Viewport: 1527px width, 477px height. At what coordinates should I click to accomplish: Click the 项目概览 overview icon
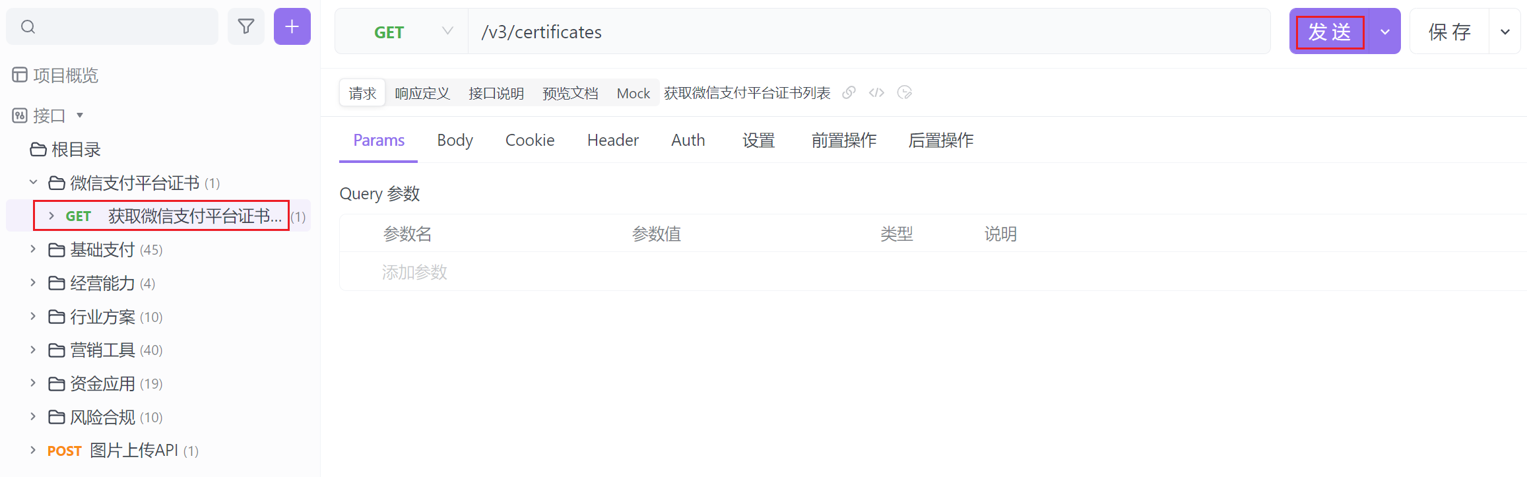pos(20,75)
